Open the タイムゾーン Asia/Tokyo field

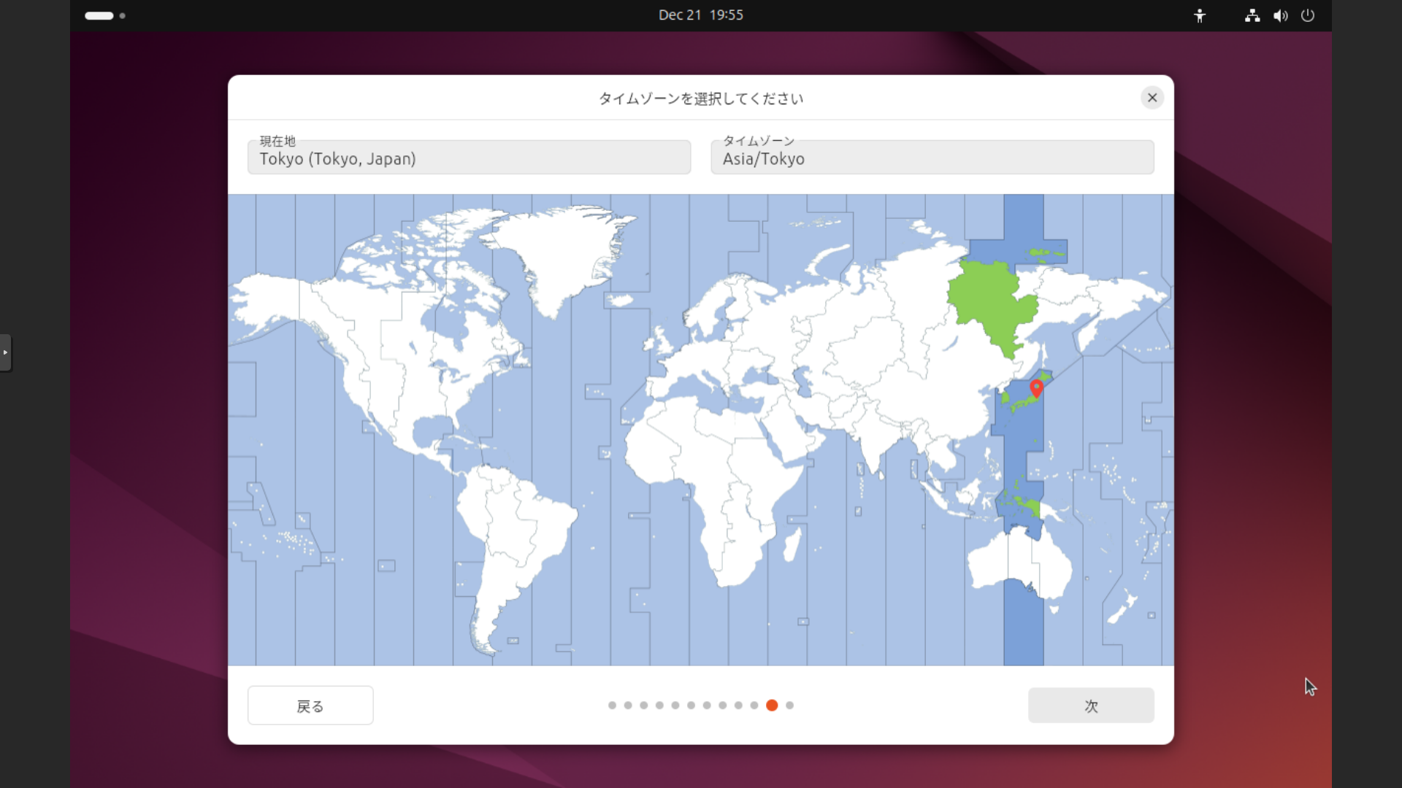932,158
